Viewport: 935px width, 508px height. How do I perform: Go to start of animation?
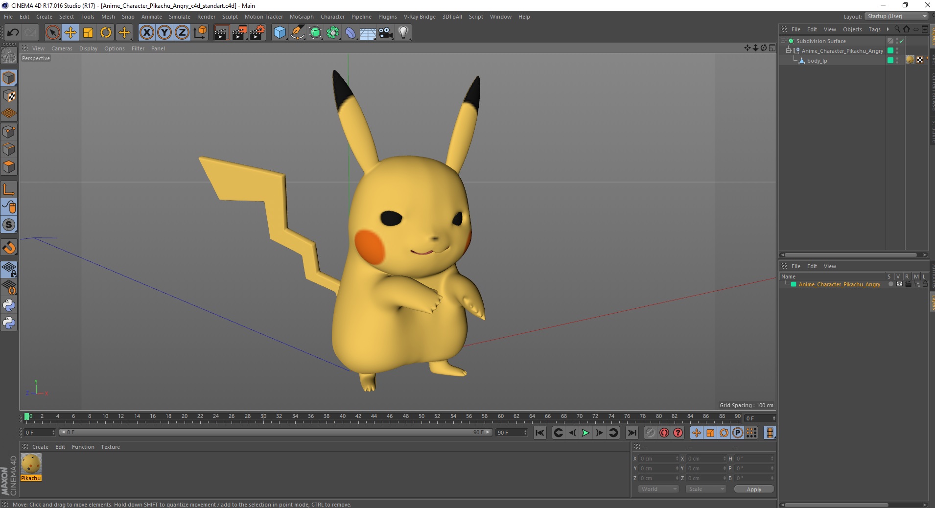(539, 433)
